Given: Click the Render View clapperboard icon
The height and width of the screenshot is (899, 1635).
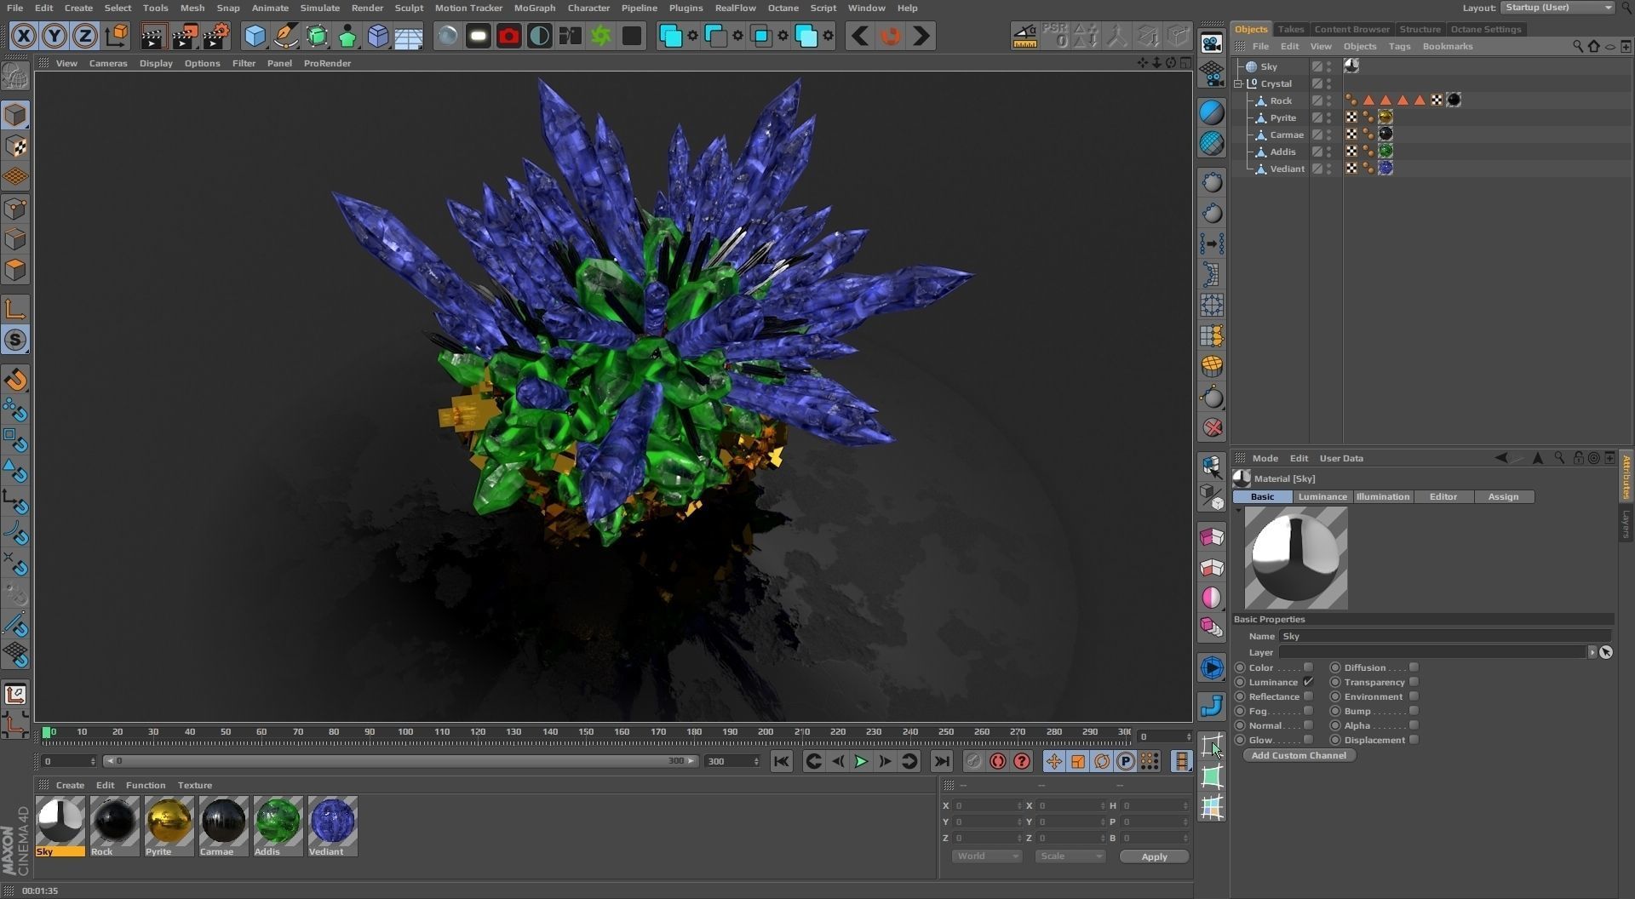Looking at the screenshot, I should (153, 36).
